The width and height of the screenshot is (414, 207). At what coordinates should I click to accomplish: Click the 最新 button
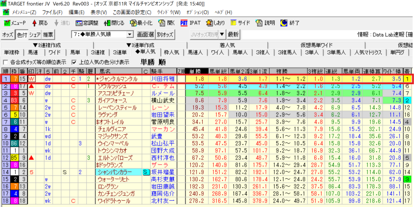[233, 34]
